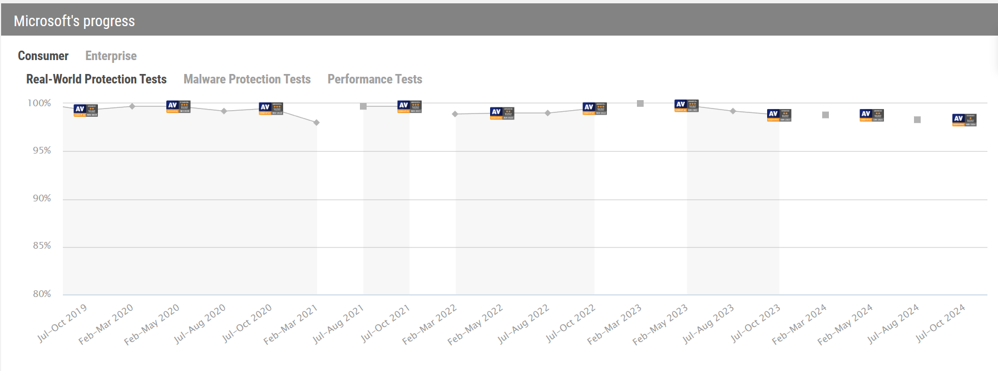998x371 pixels.
Task: Click the diamond data point at Feb-Mar 2022
Action: point(455,114)
